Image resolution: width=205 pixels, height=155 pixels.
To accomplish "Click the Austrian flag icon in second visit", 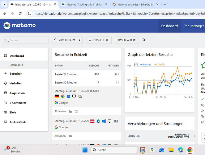I will click(92, 121).
